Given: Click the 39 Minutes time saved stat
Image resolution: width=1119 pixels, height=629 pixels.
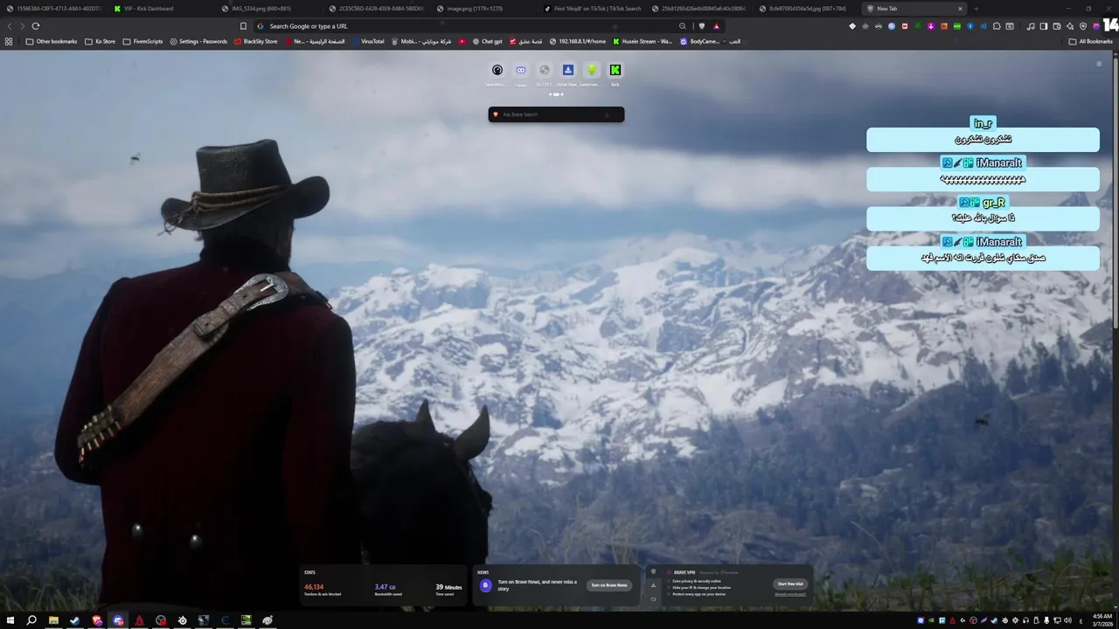Looking at the screenshot, I should (448, 590).
